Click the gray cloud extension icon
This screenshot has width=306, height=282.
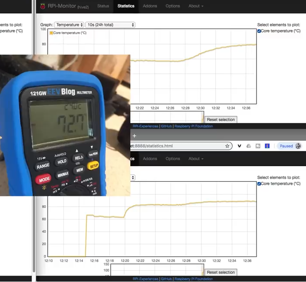[x=249, y=146]
